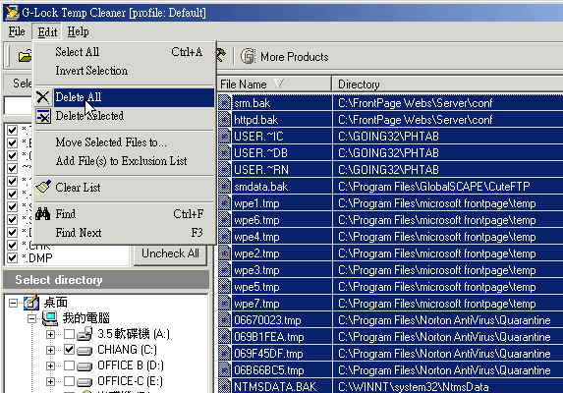Select the USER.~RN file row
This screenshot has height=393, width=563.
tap(390, 170)
